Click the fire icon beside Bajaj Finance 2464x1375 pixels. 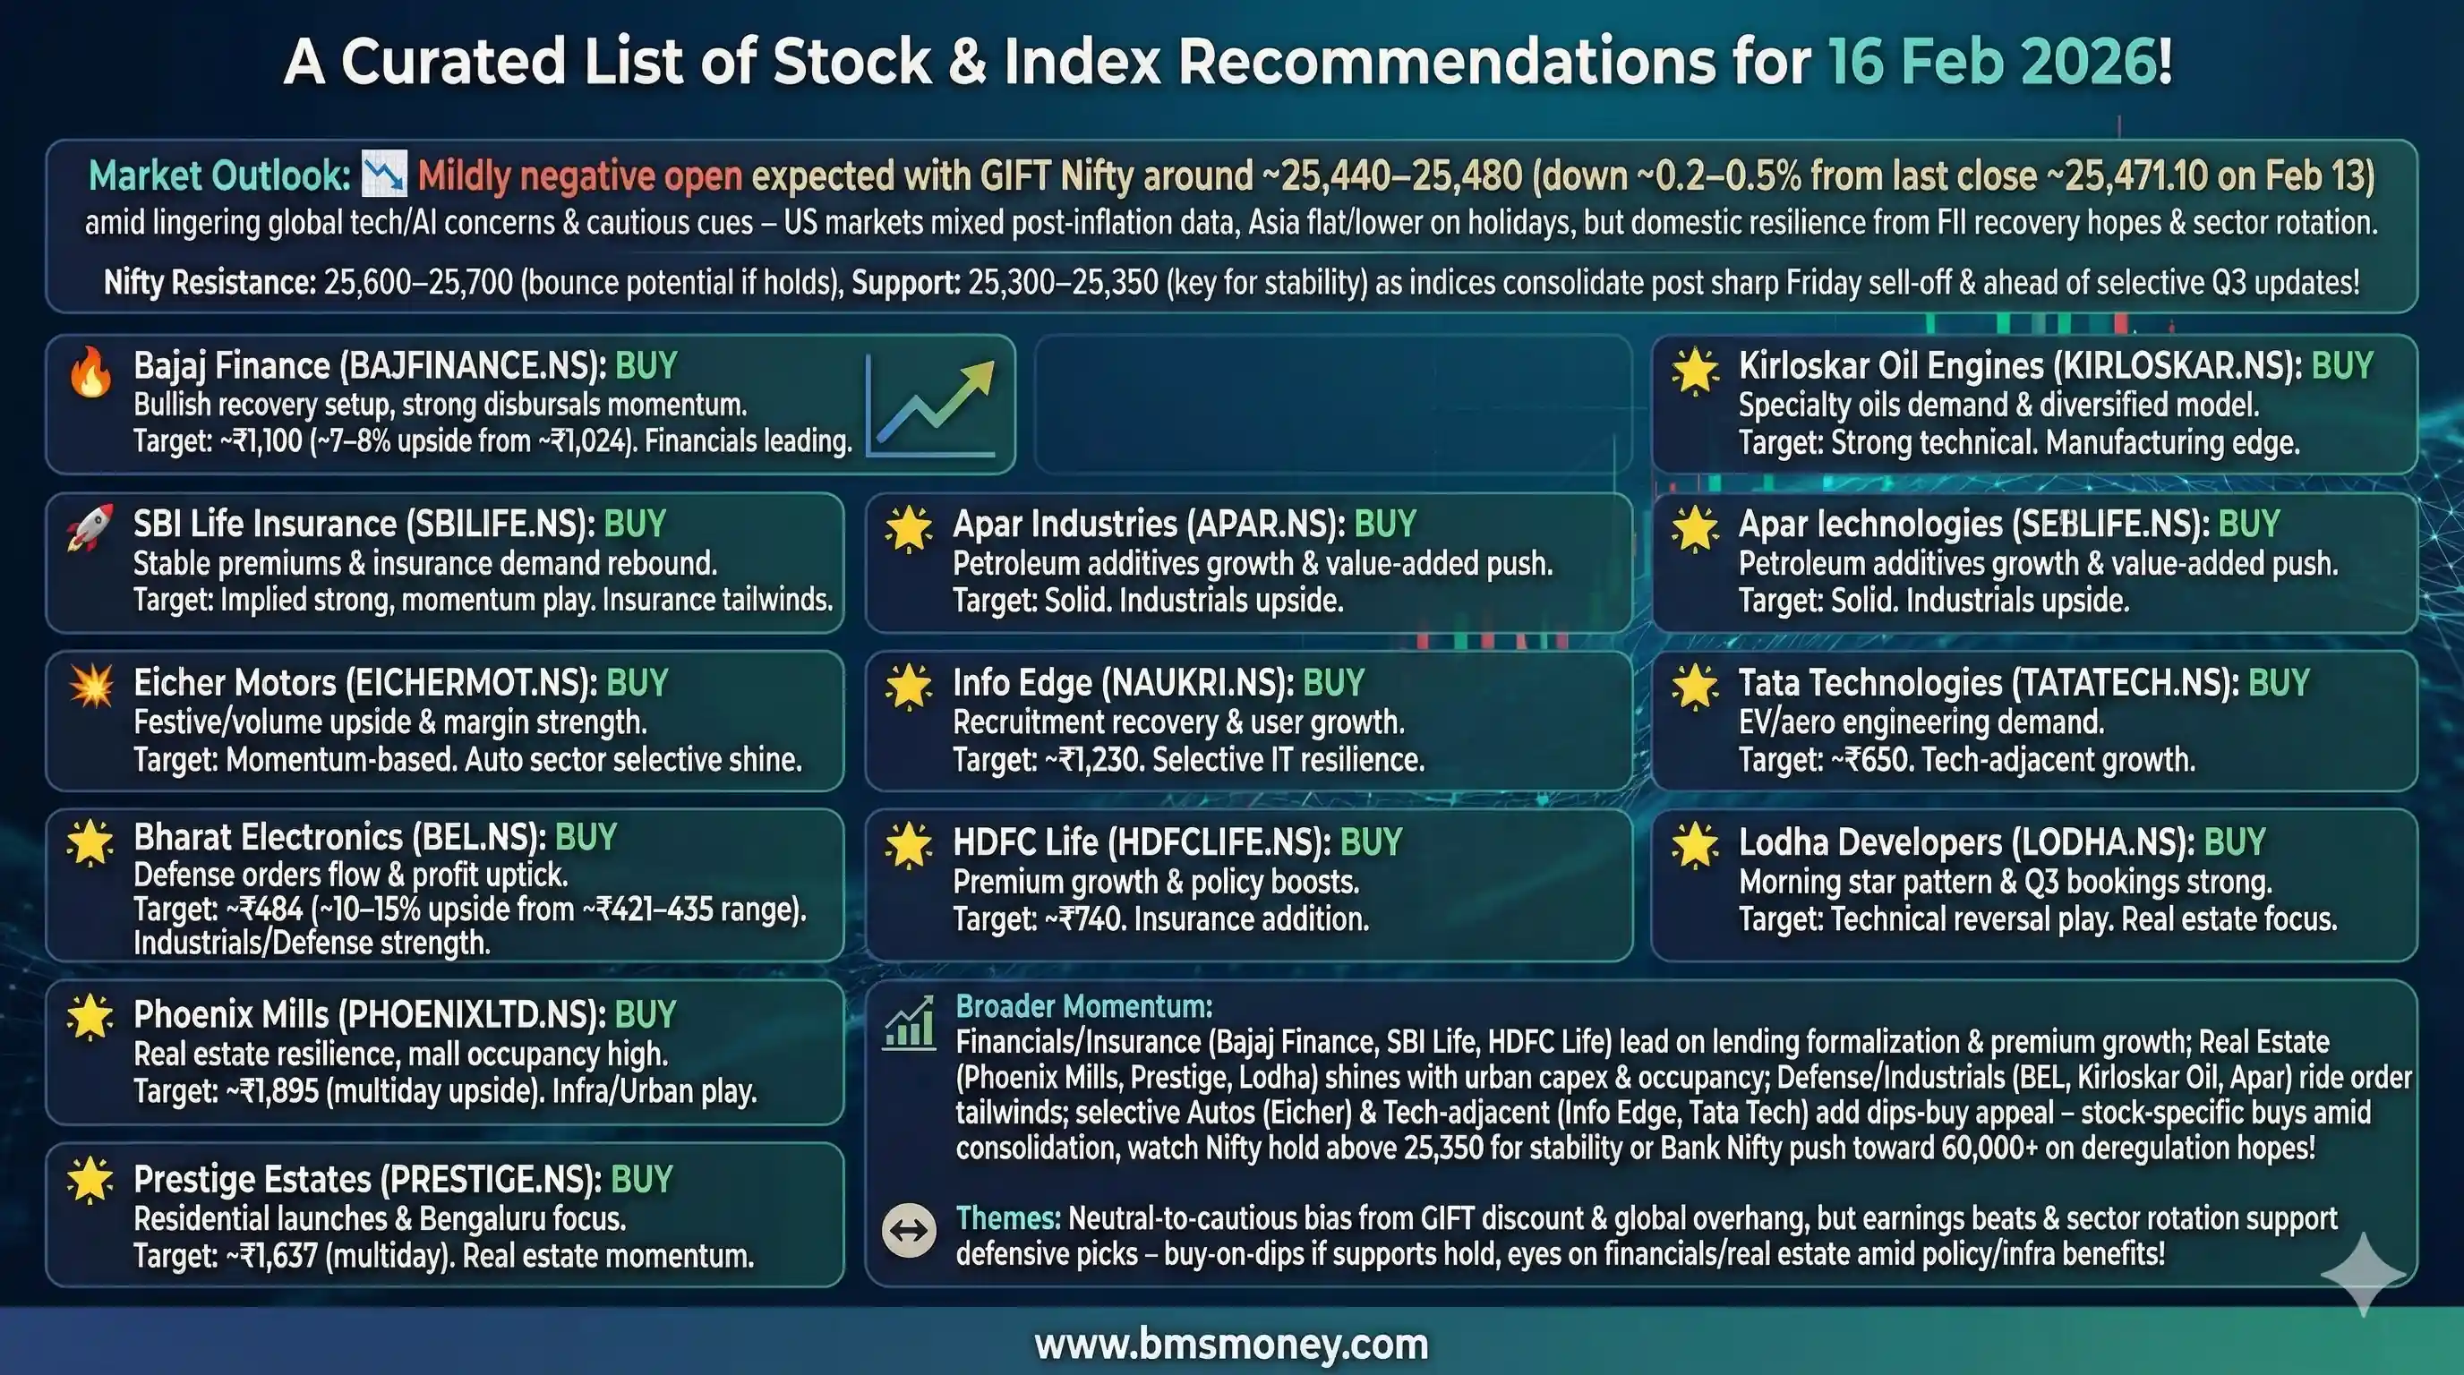click(90, 372)
